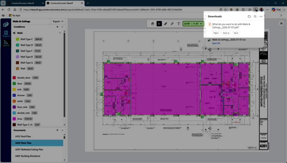Click Open for the pdf download
The height and width of the screenshot is (163, 287).
[x=216, y=33]
